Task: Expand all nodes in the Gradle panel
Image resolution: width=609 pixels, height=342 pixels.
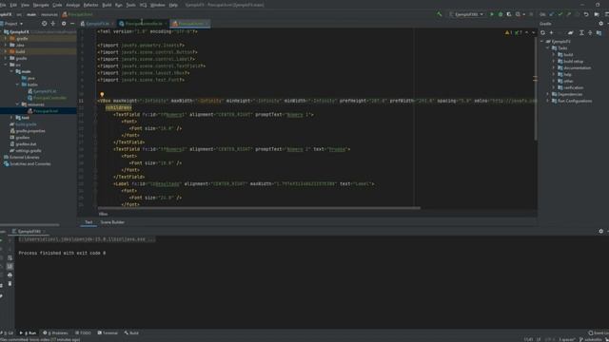Action: (581, 33)
